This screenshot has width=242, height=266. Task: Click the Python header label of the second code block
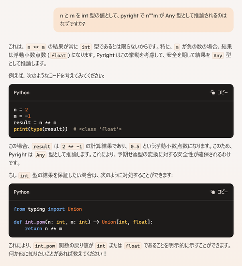[21, 192]
